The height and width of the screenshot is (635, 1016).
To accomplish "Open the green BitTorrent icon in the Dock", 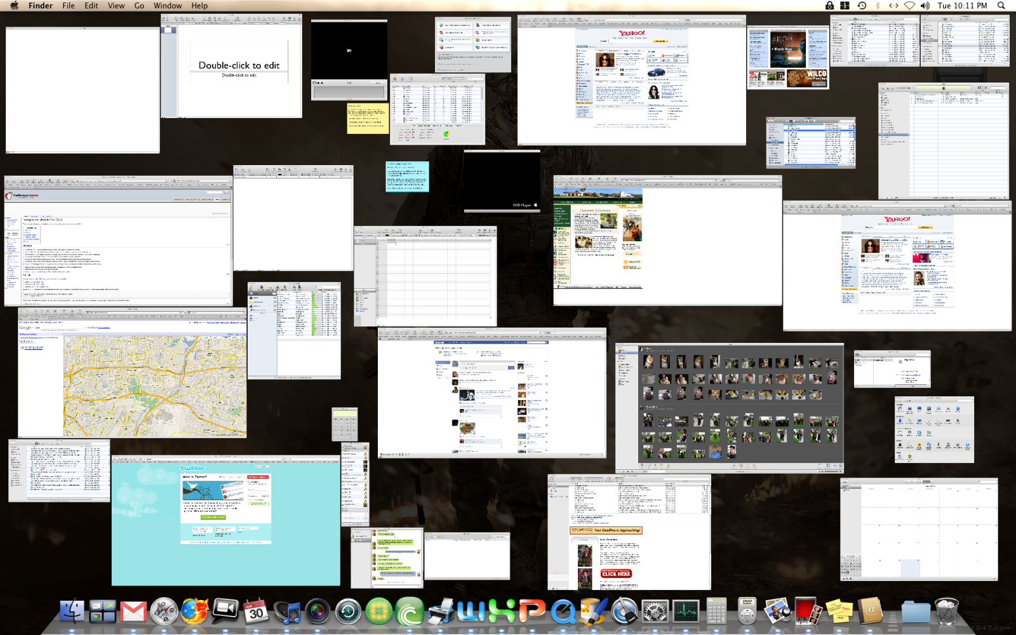I will coord(410,612).
